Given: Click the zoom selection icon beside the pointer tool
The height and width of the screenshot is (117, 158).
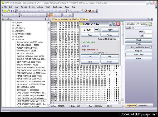Looking at the screenshot, I should (55, 15).
